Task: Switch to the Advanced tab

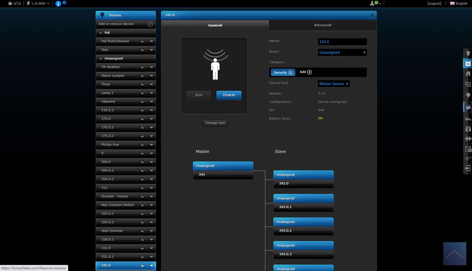Action: (x=322, y=25)
